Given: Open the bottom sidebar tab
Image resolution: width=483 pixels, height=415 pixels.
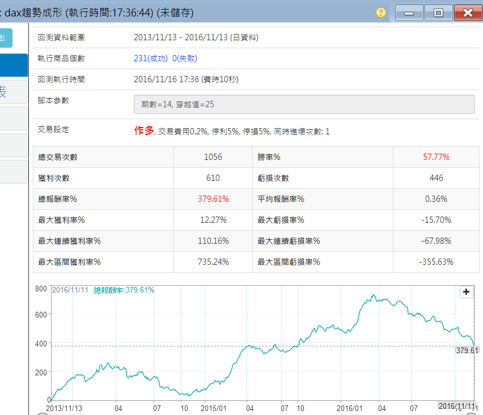Looking at the screenshot, I should pos(13,172).
